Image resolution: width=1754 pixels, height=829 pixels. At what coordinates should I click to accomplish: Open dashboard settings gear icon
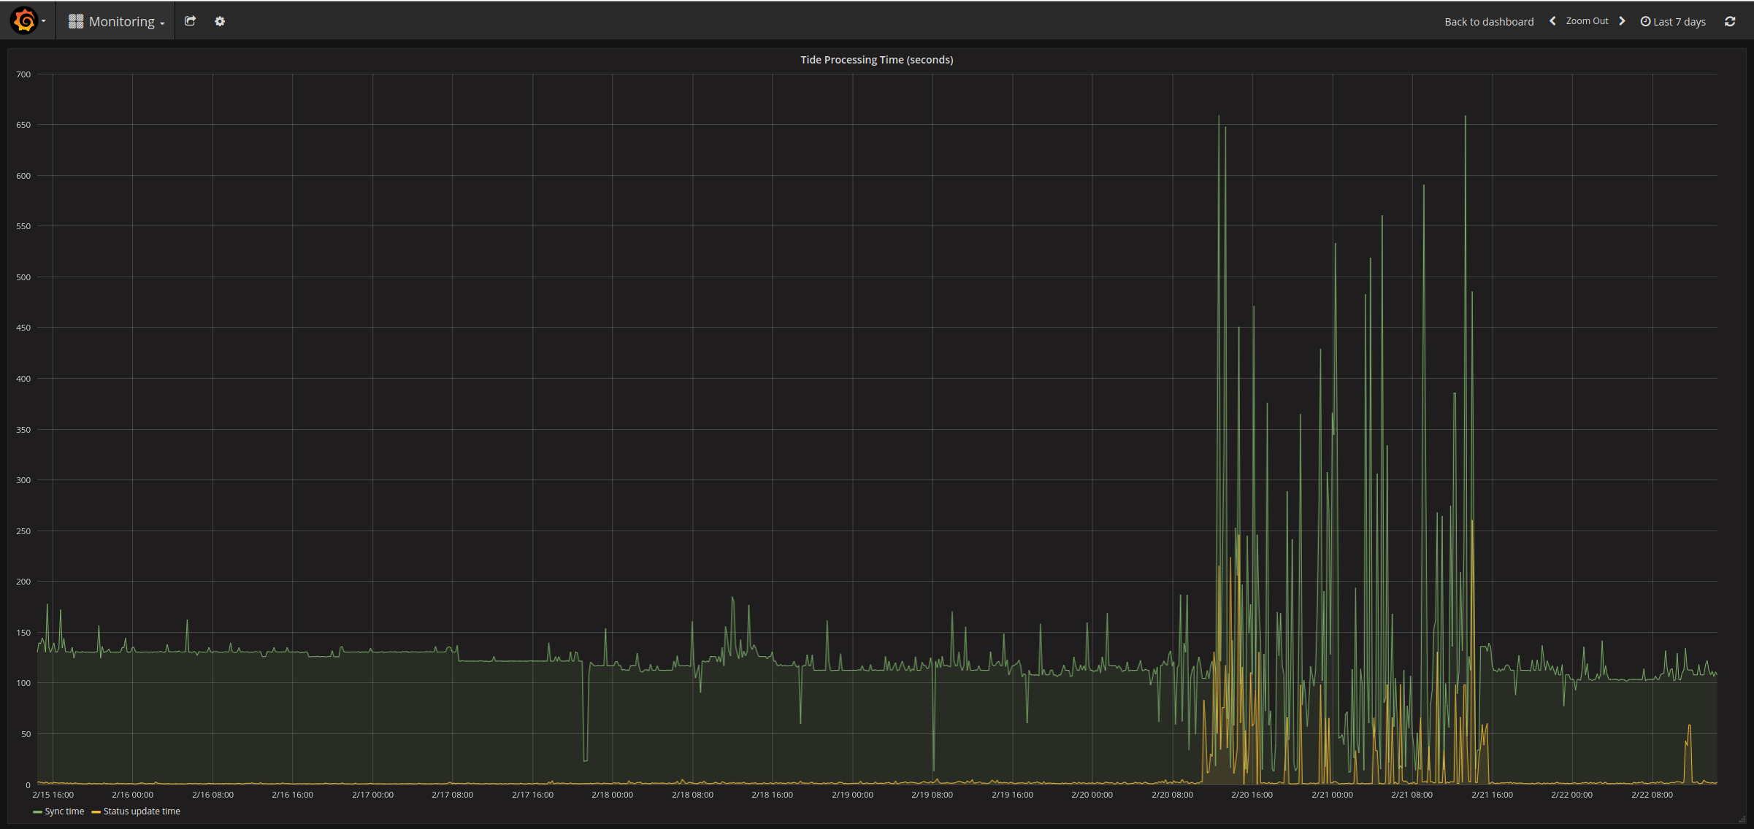pyautogui.click(x=220, y=21)
